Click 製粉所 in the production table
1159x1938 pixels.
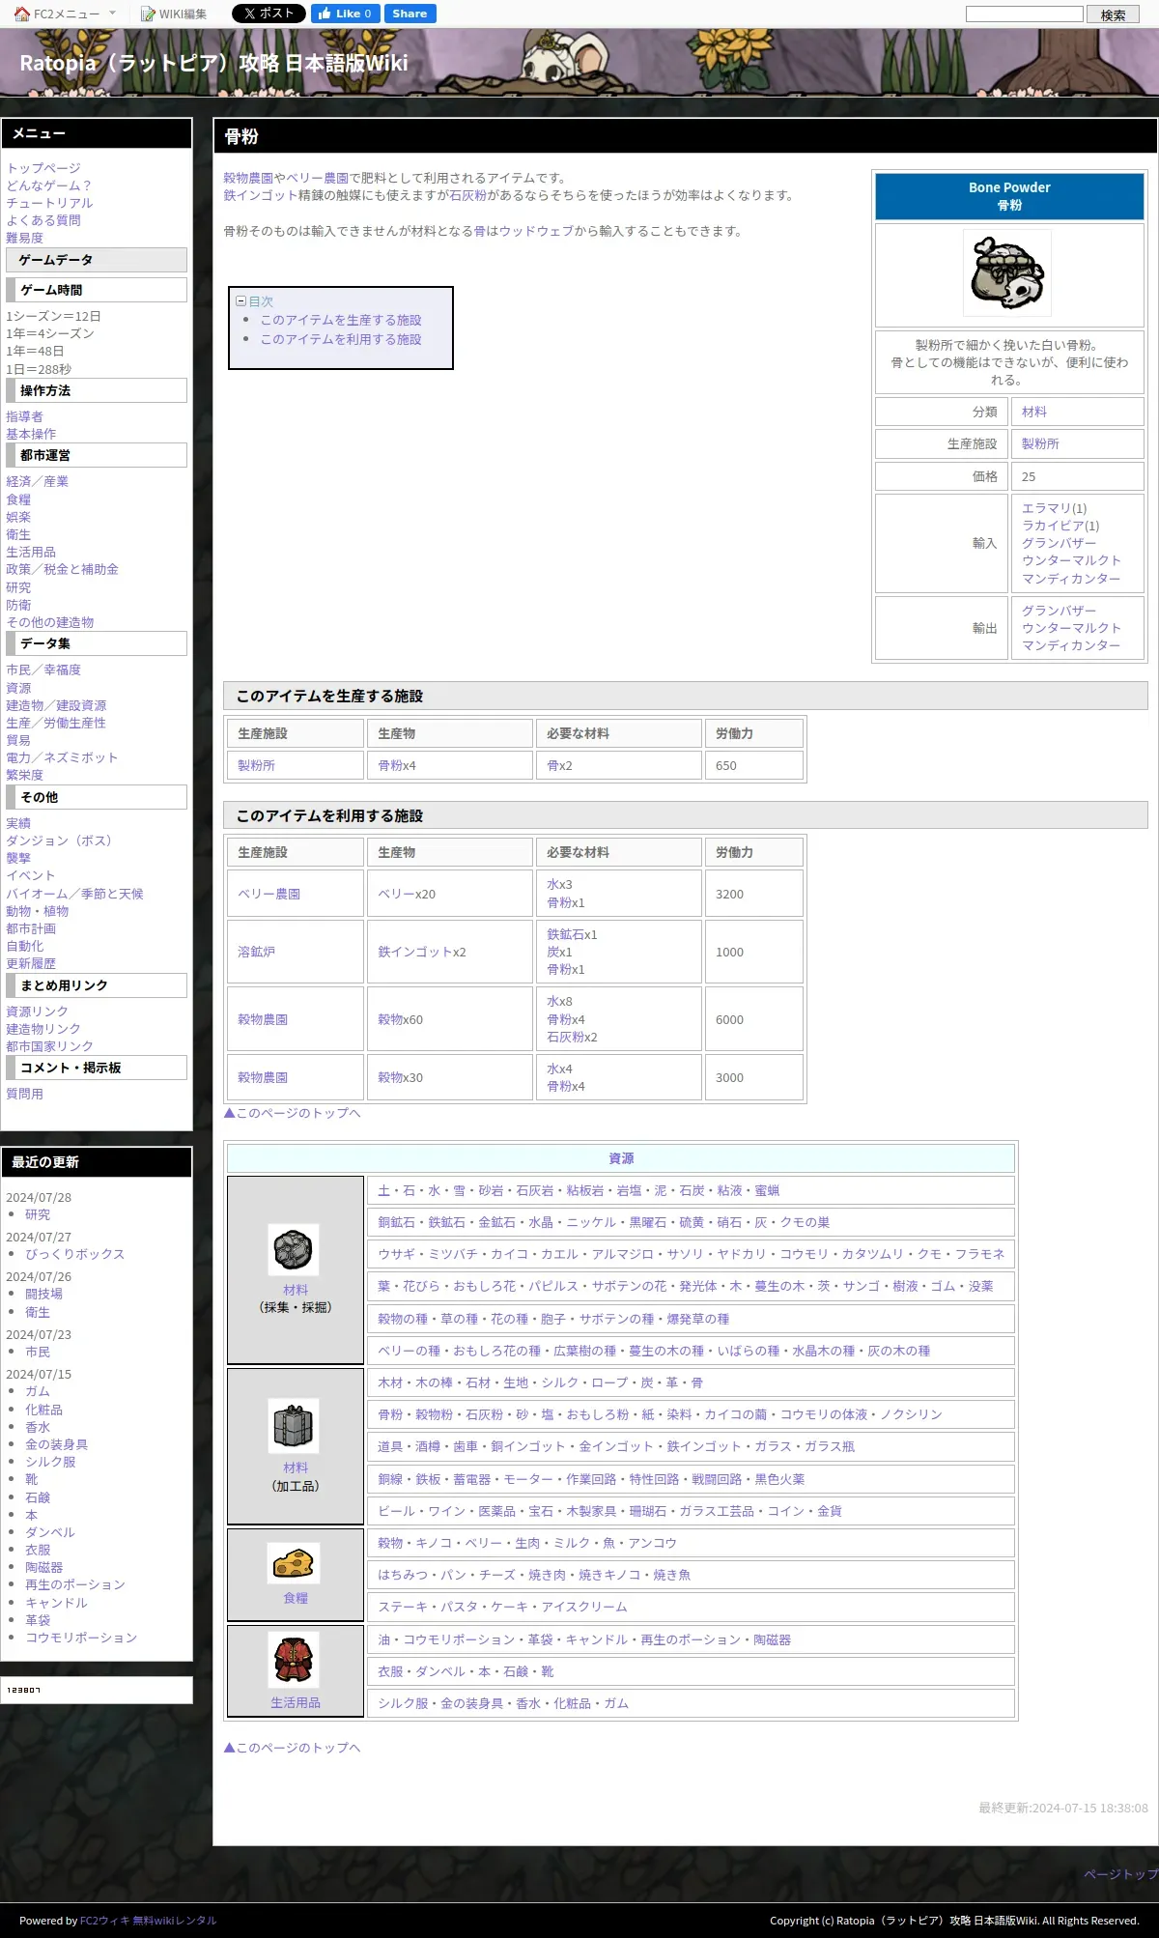(x=256, y=765)
